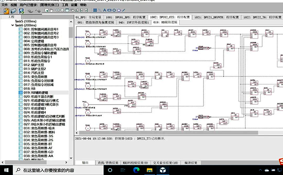Click the diagram horizontal scrollbar thumb
The width and height of the screenshot is (283, 175).
(168, 133)
